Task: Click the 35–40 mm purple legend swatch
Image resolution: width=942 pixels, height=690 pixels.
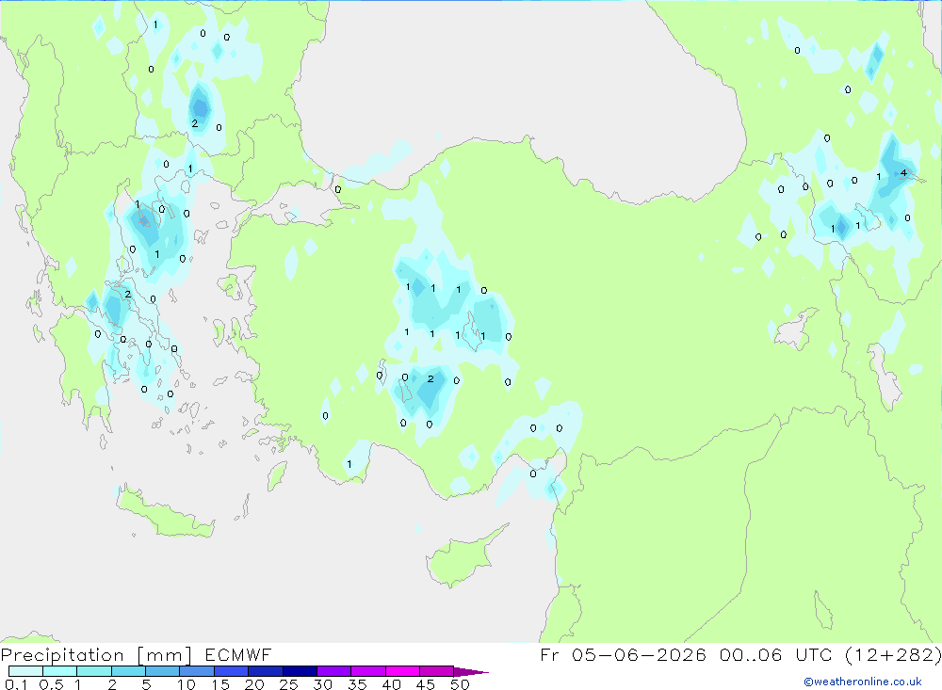Action: [x=367, y=671]
